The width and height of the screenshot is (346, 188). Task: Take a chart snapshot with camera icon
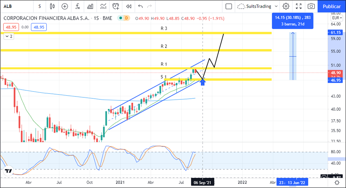311,6
